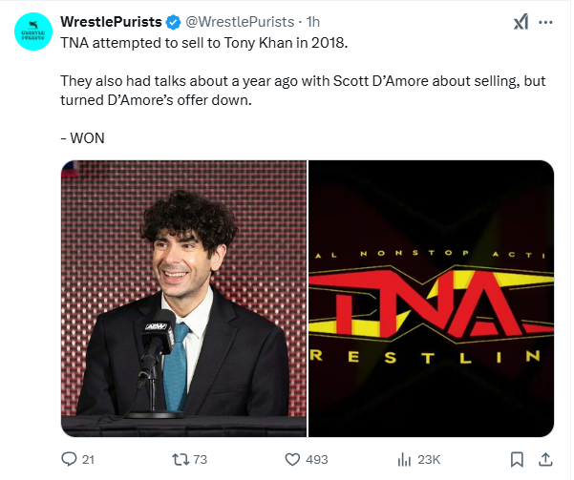574x480 pixels.
Task: Open the share post menu
Action: click(x=546, y=459)
